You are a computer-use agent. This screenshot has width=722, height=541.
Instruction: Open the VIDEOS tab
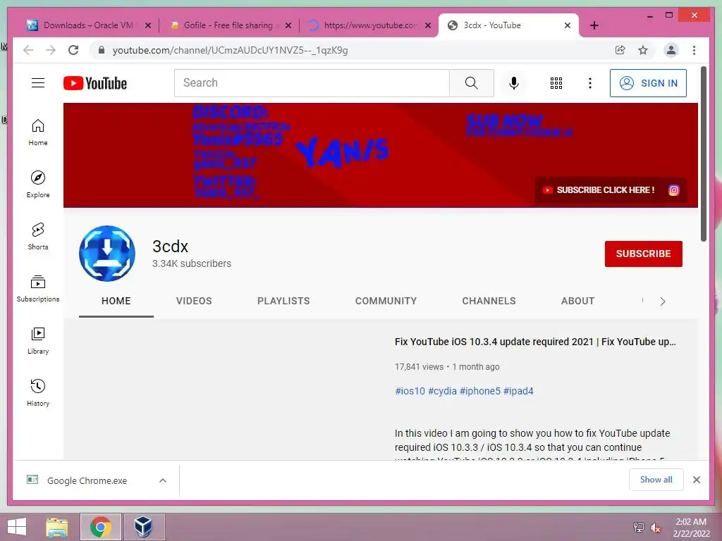click(x=194, y=301)
